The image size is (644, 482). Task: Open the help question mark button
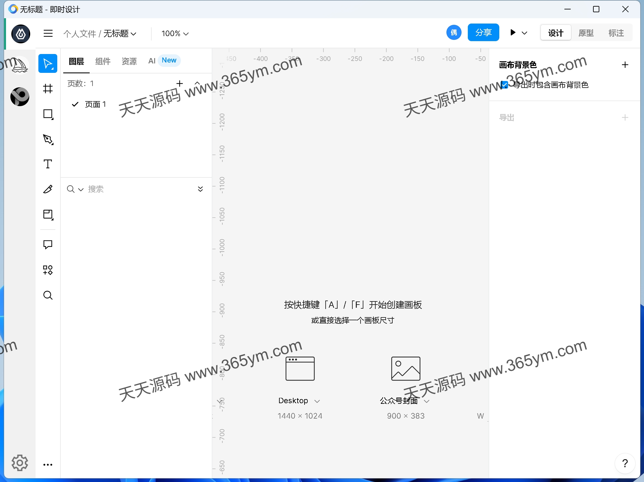tap(625, 463)
